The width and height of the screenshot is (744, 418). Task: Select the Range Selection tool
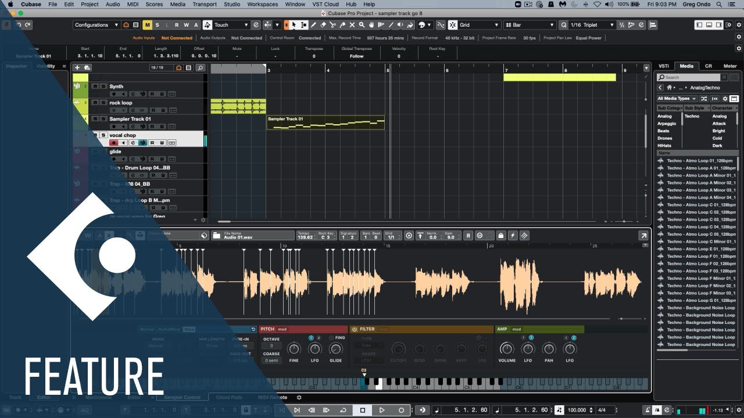click(x=303, y=25)
